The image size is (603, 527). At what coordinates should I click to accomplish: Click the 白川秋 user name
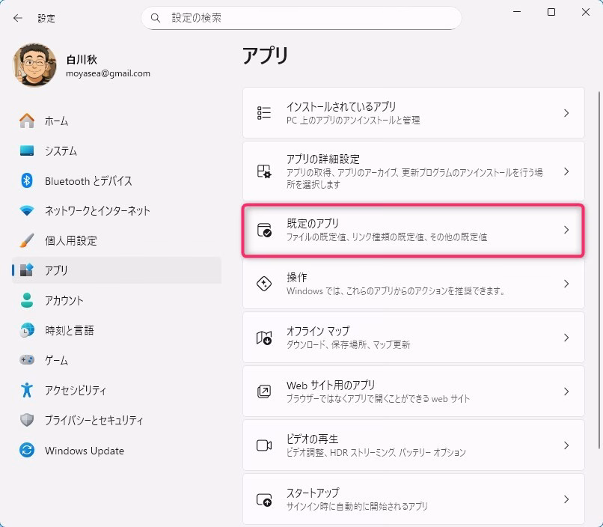click(x=82, y=59)
